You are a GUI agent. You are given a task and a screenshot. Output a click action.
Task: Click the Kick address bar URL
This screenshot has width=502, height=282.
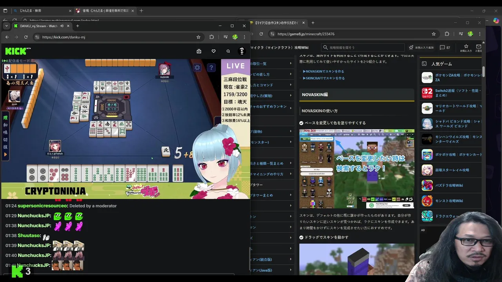coord(118,37)
